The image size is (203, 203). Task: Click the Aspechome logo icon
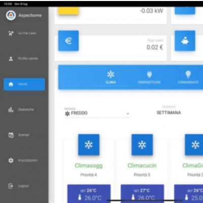coord(11,15)
